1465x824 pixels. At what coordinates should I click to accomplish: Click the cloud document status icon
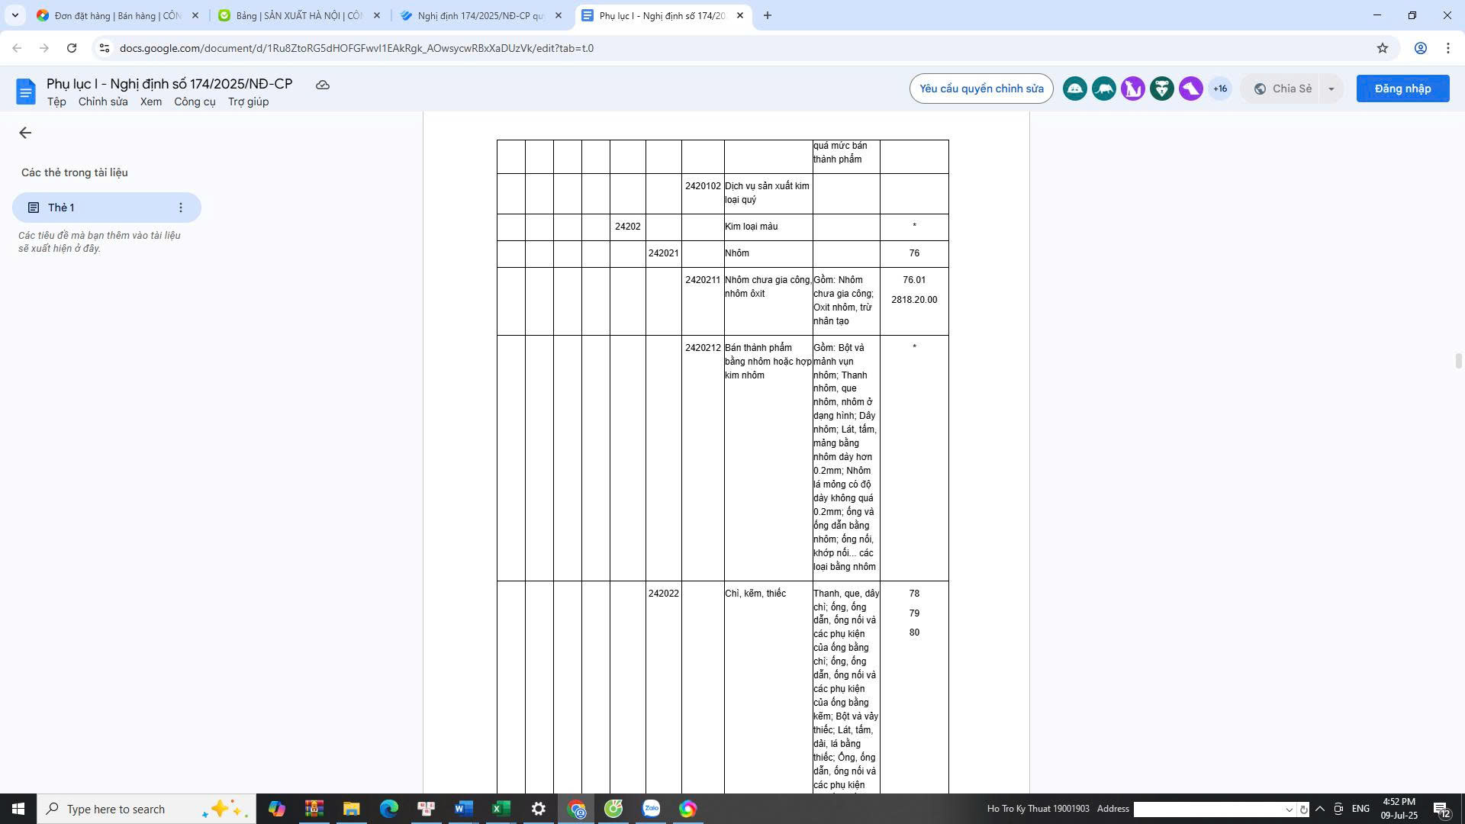323,85
